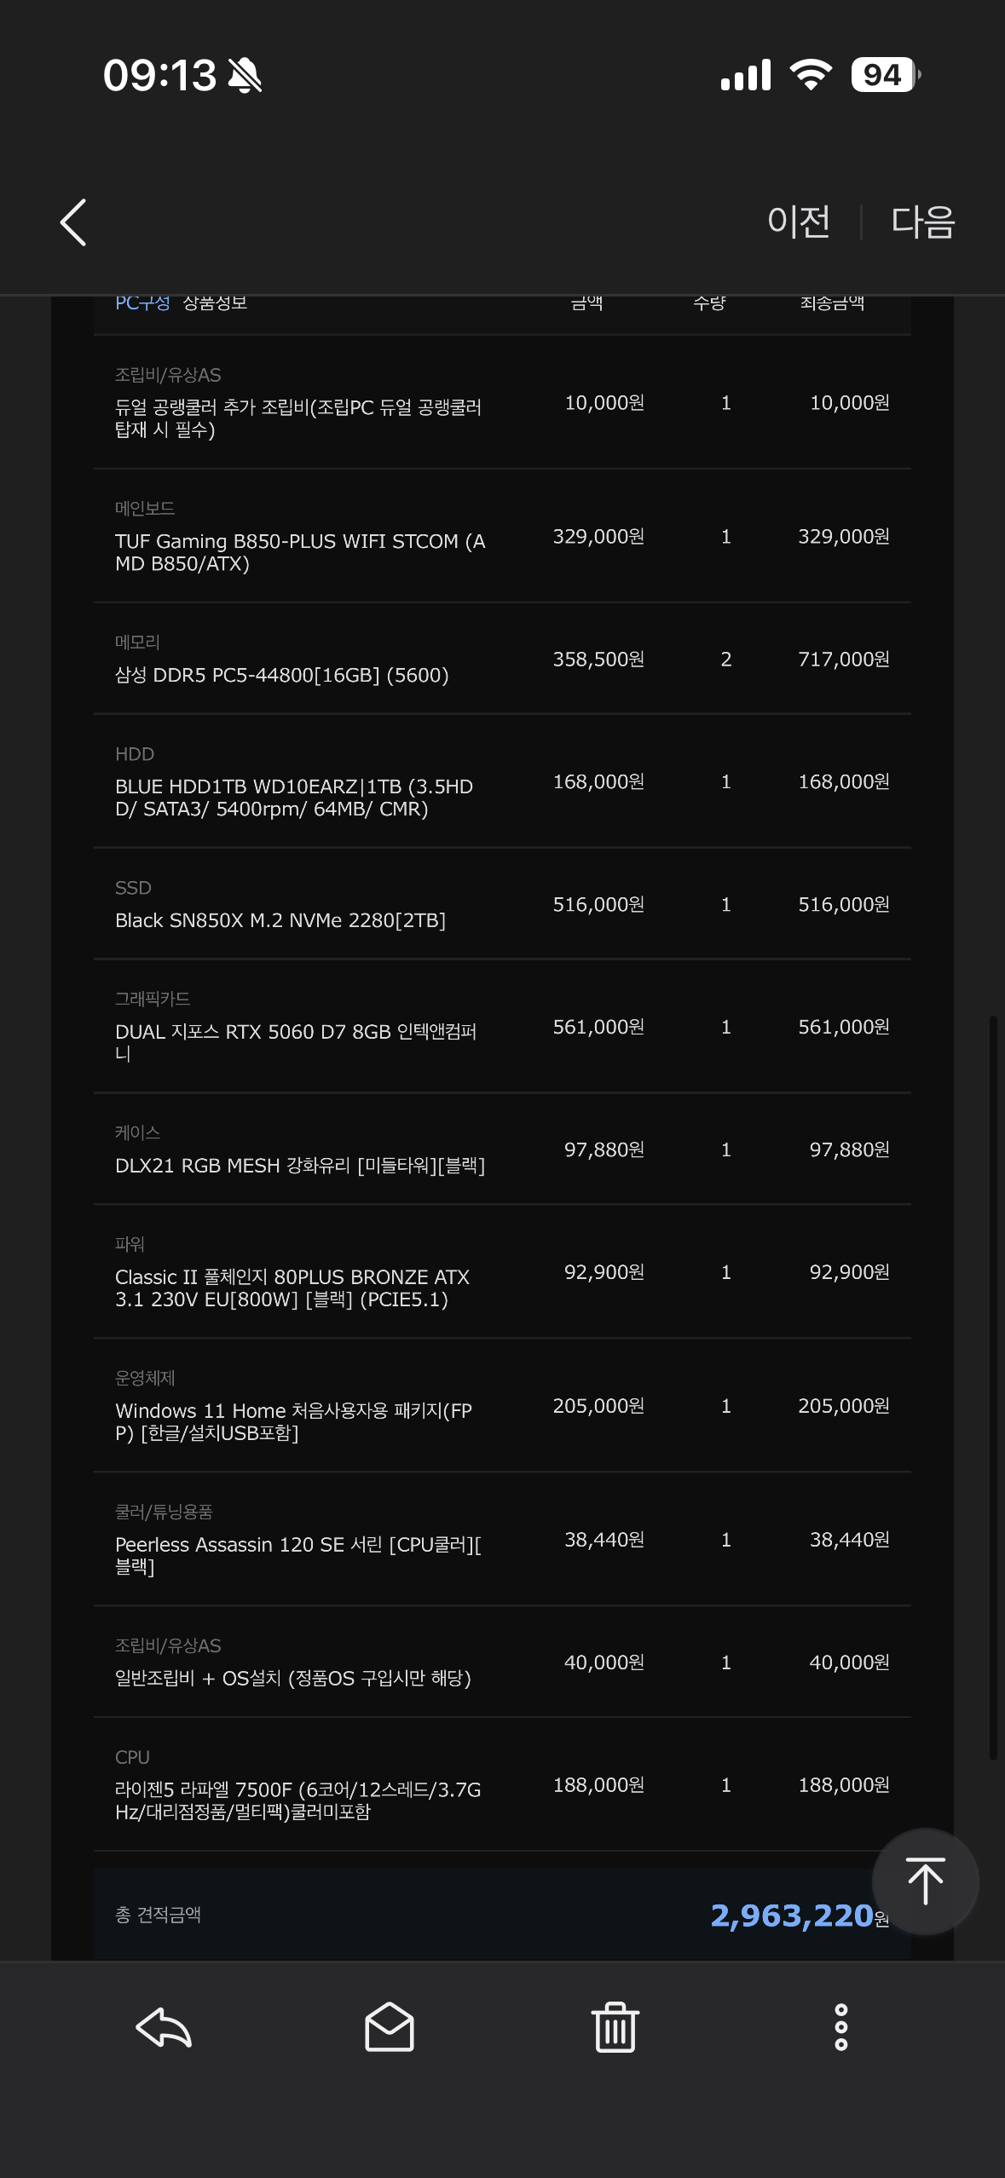1005x2178 pixels.
Task: Tap the open envelope icon
Action: tap(390, 2026)
